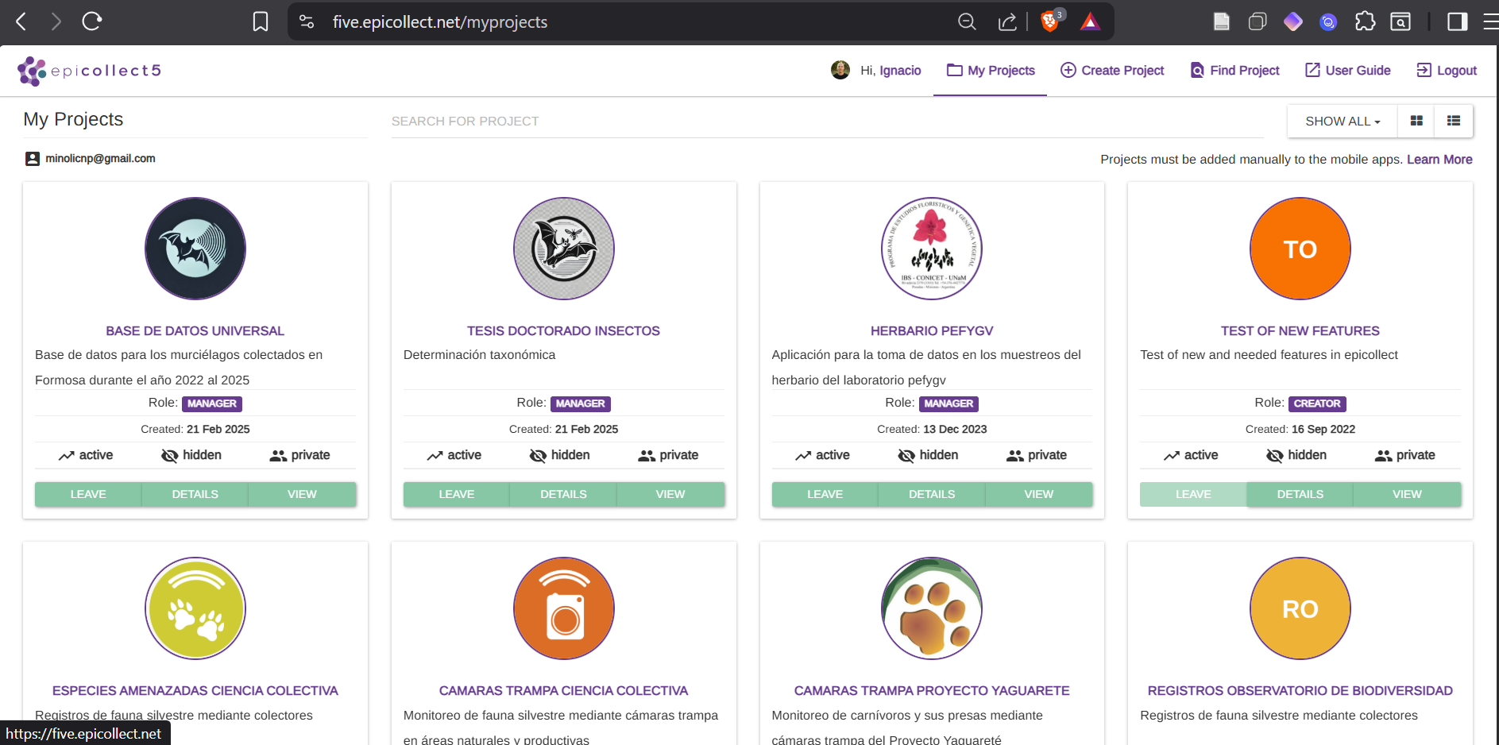Open browser extensions puzzle icon

coord(1365,21)
